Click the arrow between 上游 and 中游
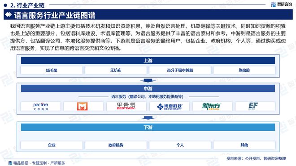This screenshot has width=296, height=166. point(148,80)
